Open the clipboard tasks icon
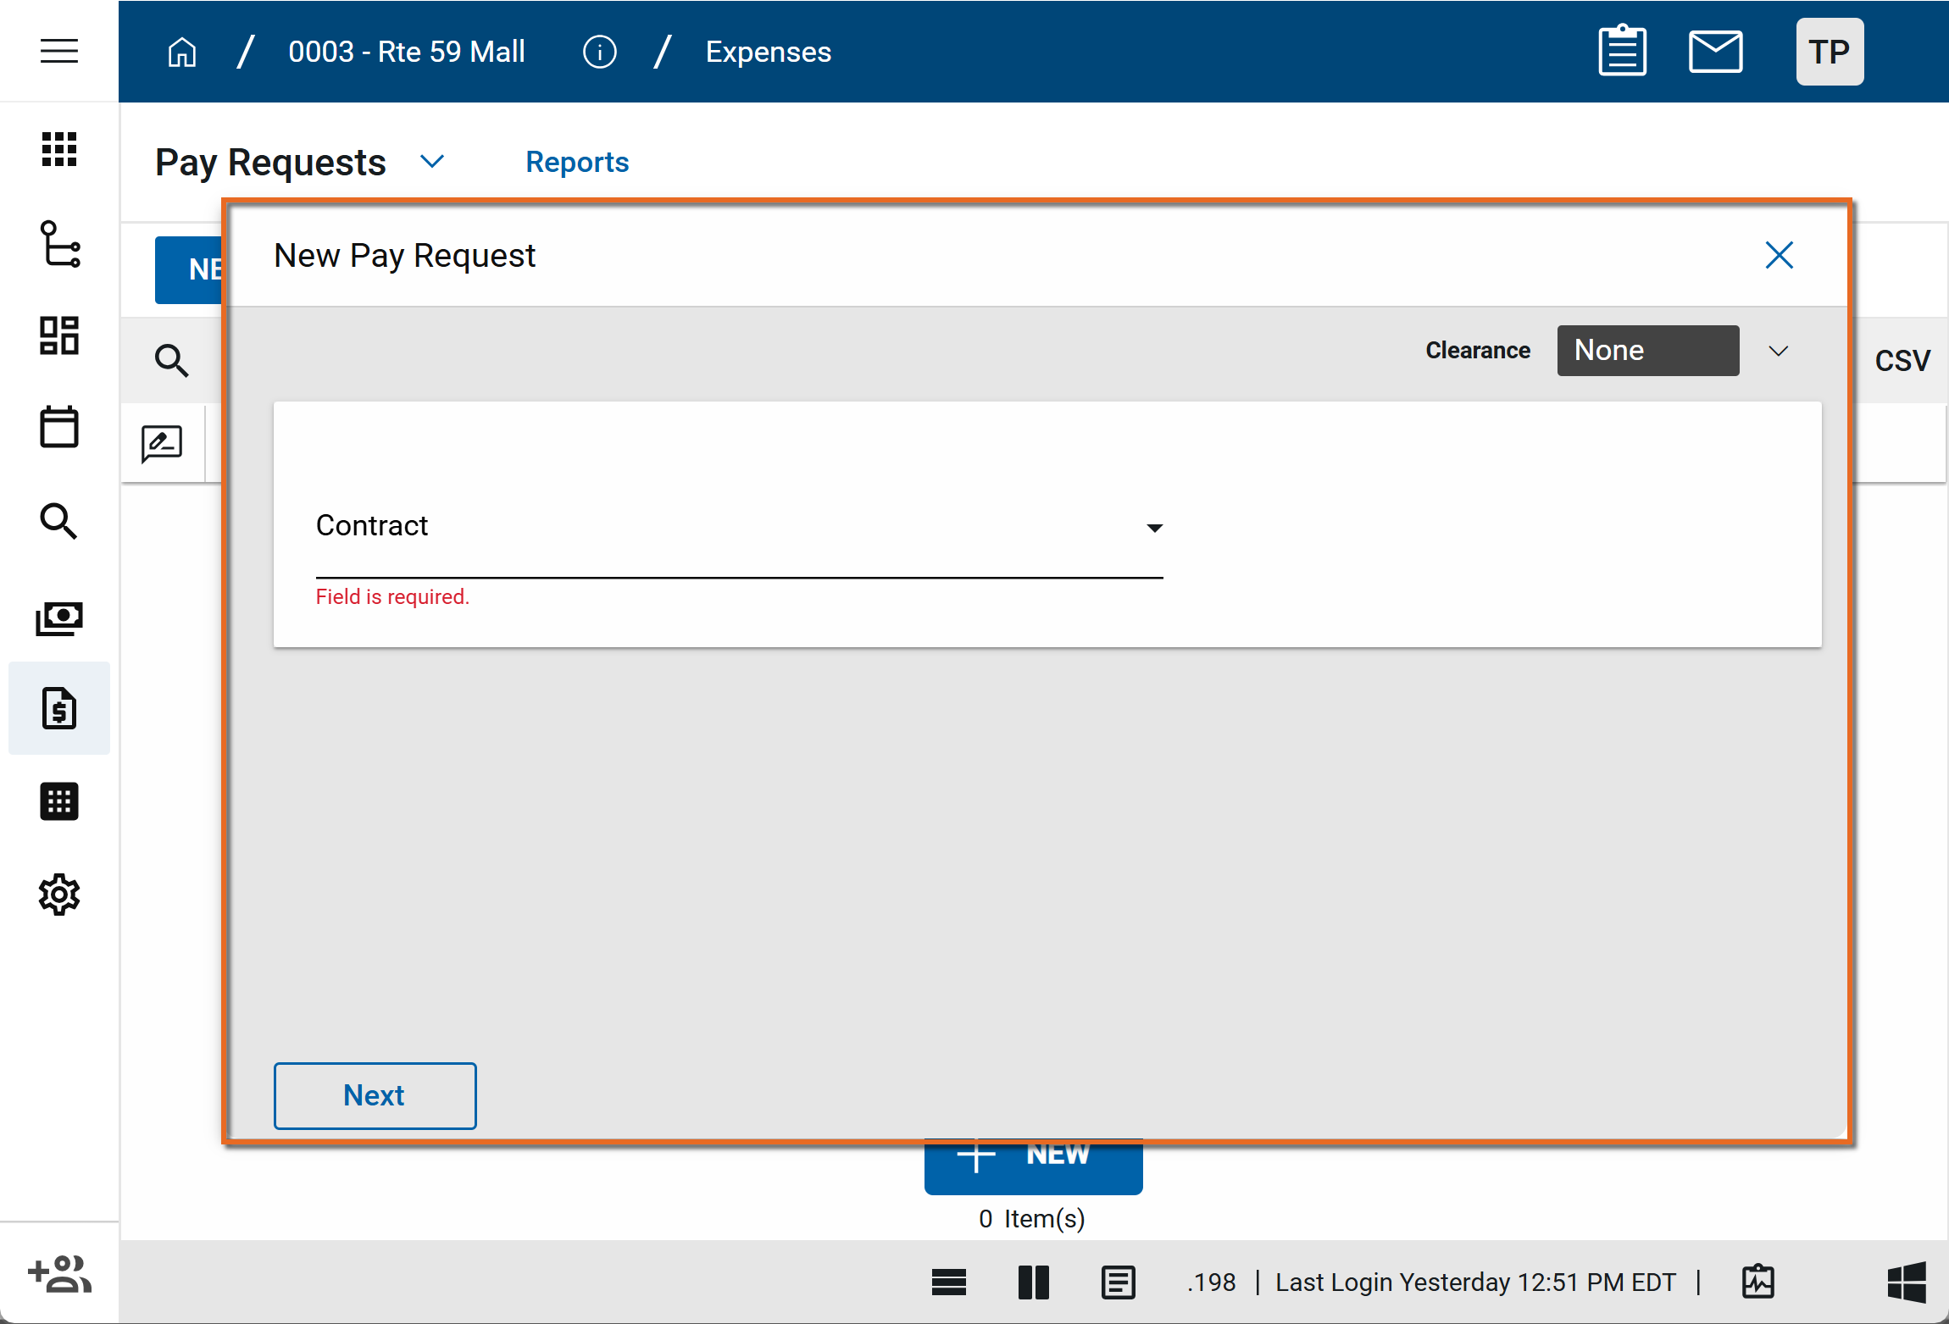This screenshot has height=1324, width=1949. coord(1622,52)
